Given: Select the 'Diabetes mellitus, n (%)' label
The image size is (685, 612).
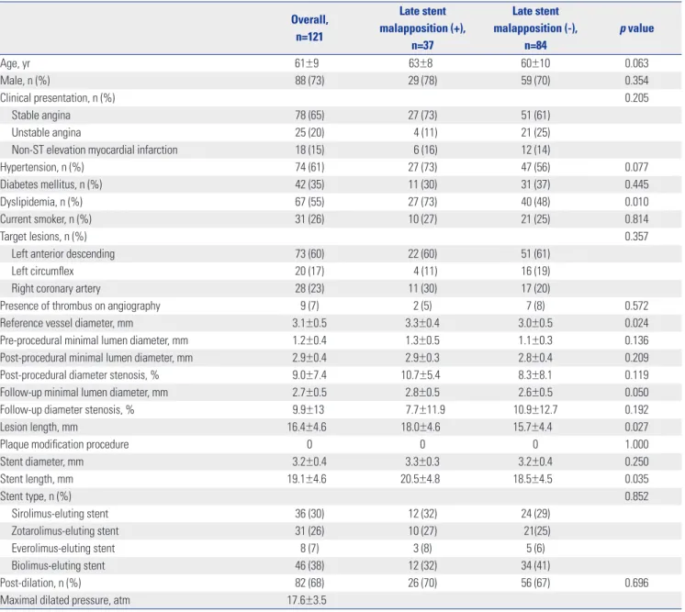Looking at the screenshot, I should coord(51,184).
